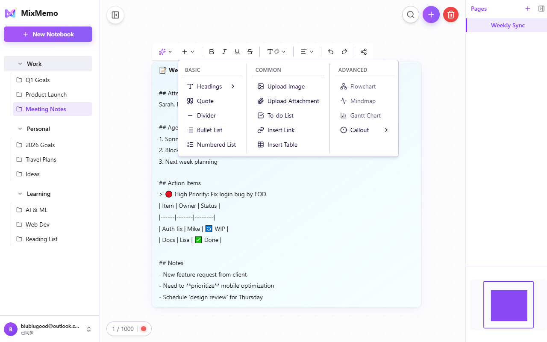This screenshot has width=547, height=342.
Task: Redo the last edit
Action: click(344, 52)
